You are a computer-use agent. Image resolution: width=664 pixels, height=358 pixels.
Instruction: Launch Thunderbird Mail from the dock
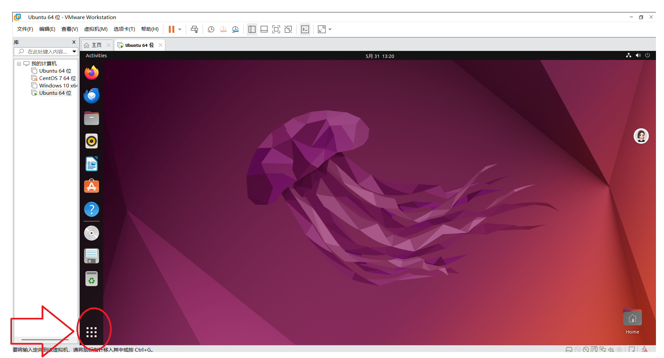(x=92, y=95)
